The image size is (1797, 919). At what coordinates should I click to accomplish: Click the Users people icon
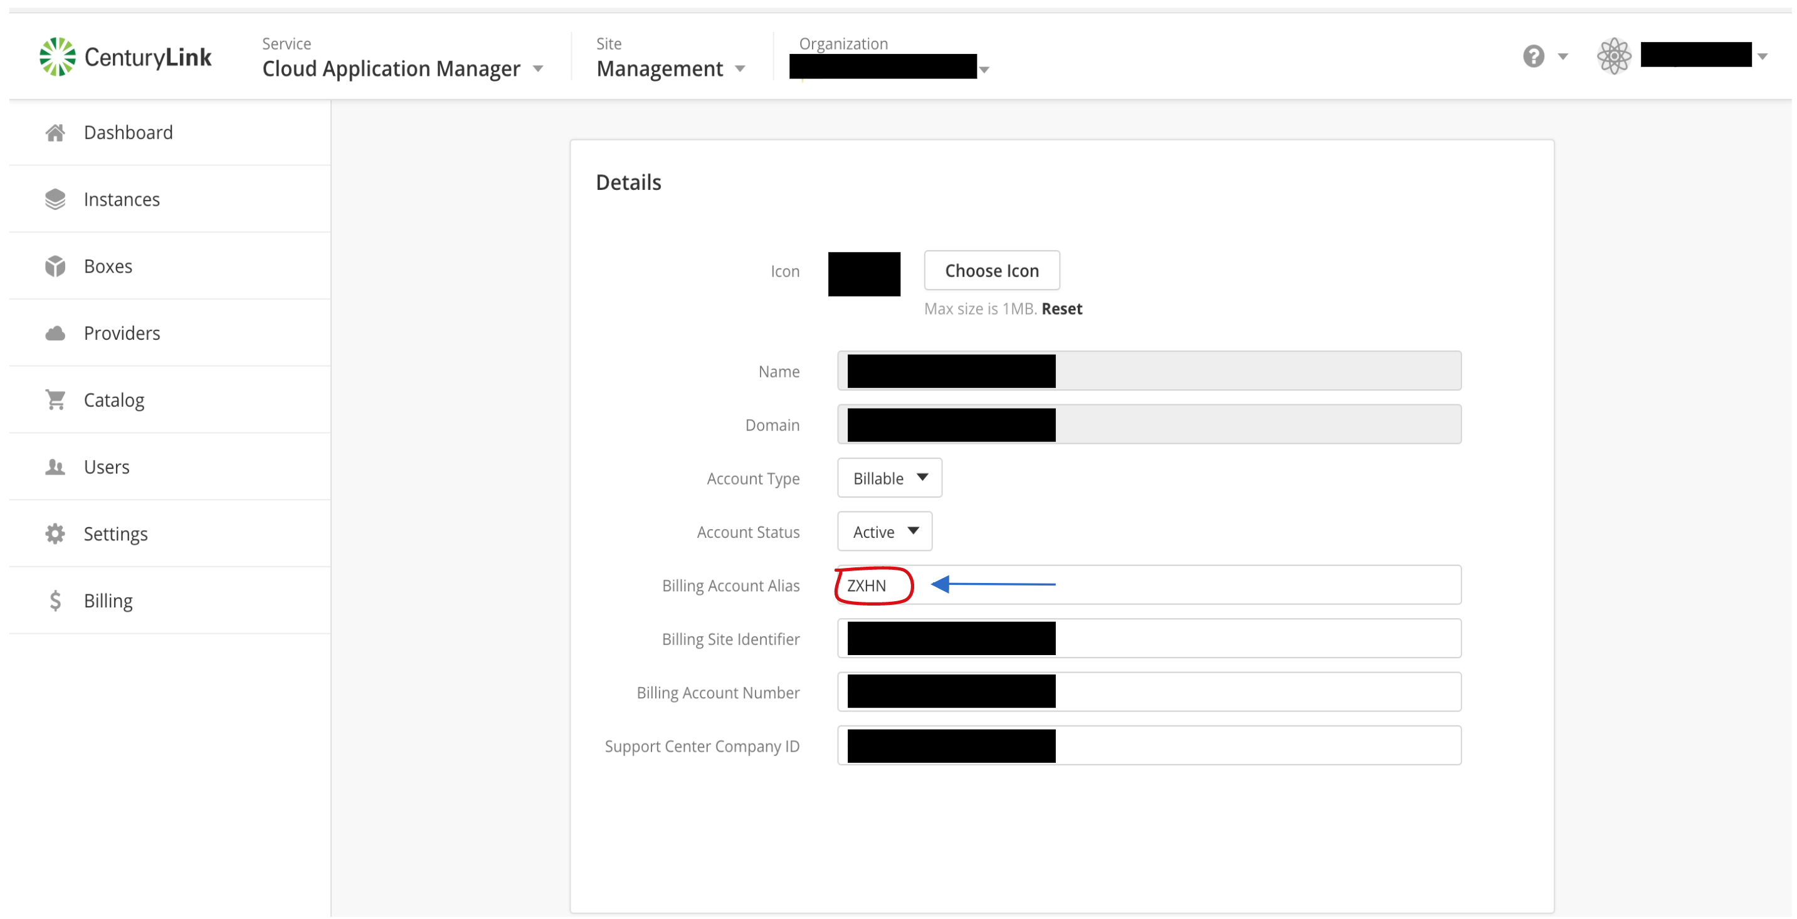(55, 466)
